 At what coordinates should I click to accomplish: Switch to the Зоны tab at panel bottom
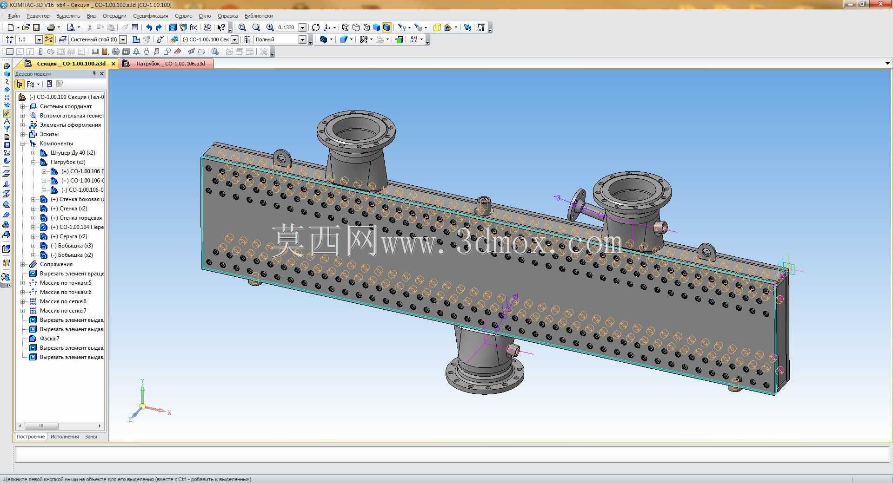pyautogui.click(x=91, y=437)
